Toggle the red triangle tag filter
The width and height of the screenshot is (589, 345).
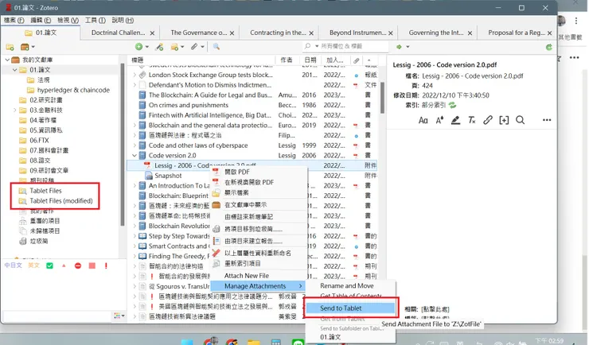(x=64, y=266)
